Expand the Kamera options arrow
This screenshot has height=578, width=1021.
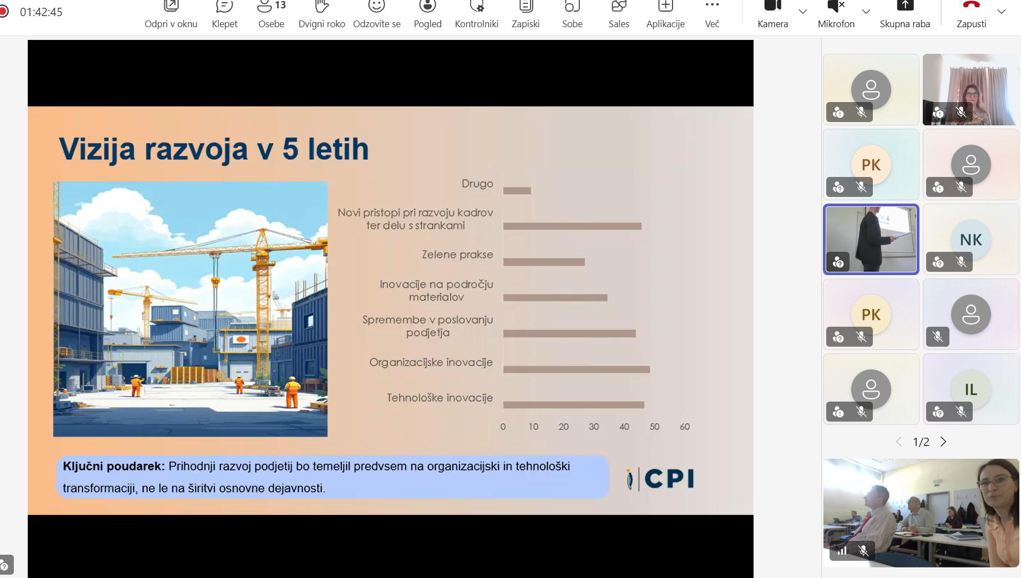pos(802,12)
